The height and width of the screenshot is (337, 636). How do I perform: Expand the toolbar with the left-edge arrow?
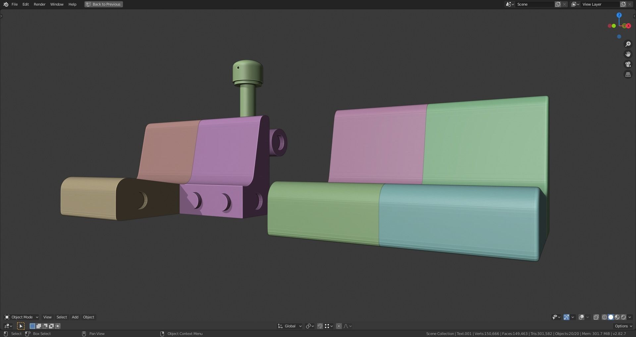click(x=1, y=16)
